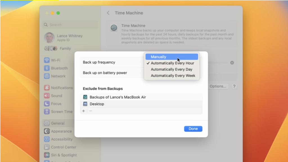Click the yellow minimize window button

click(53, 13)
